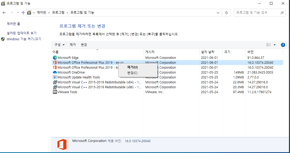
Task: Sort by the 크기 column header
Action: click(234, 52)
